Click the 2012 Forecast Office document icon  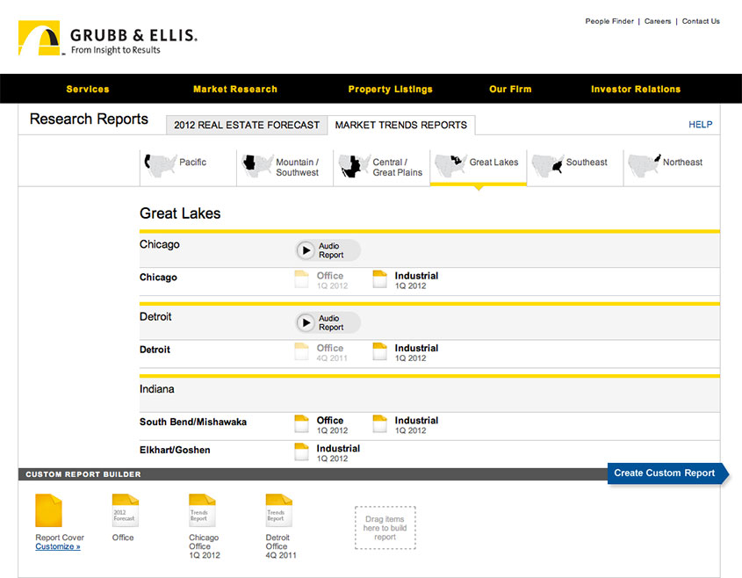(x=125, y=510)
